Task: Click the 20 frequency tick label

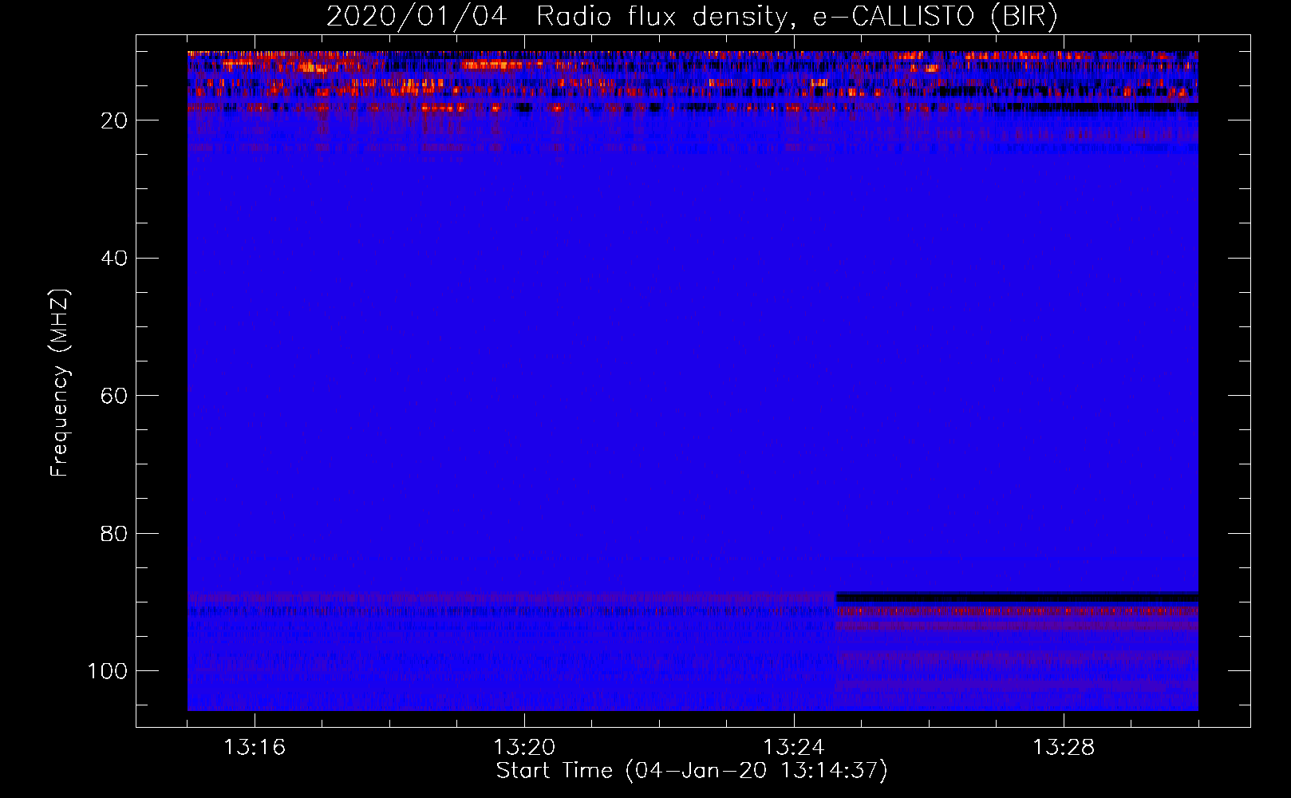Action: pos(115,120)
